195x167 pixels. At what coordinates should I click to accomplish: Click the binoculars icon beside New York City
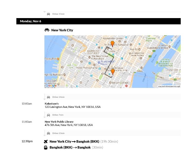point(47,30)
